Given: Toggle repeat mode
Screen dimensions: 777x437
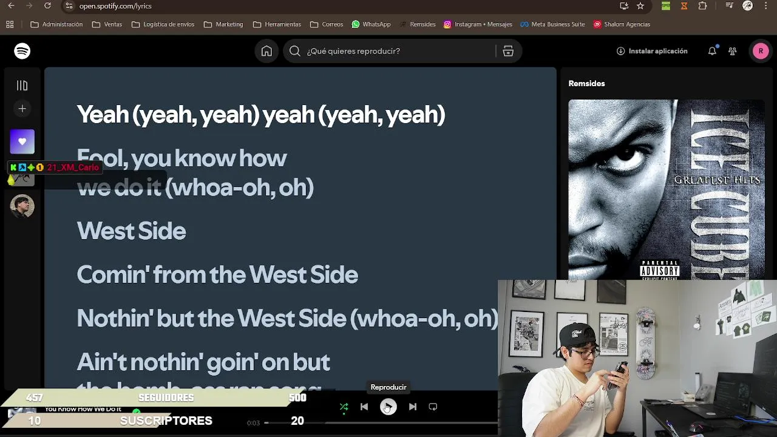Looking at the screenshot, I should (433, 407).
